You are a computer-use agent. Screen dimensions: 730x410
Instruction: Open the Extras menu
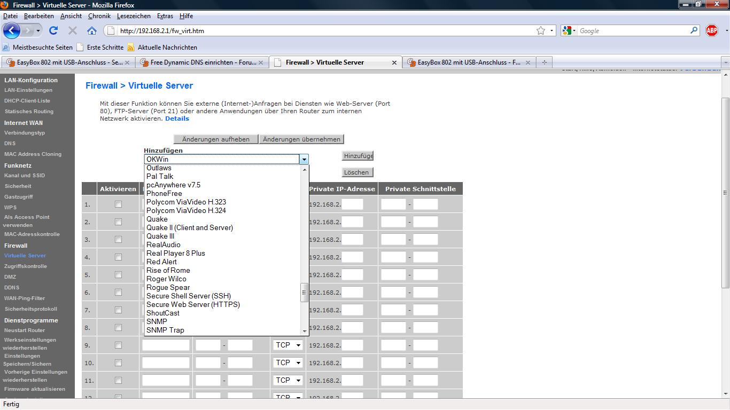[x=165, y=16]
